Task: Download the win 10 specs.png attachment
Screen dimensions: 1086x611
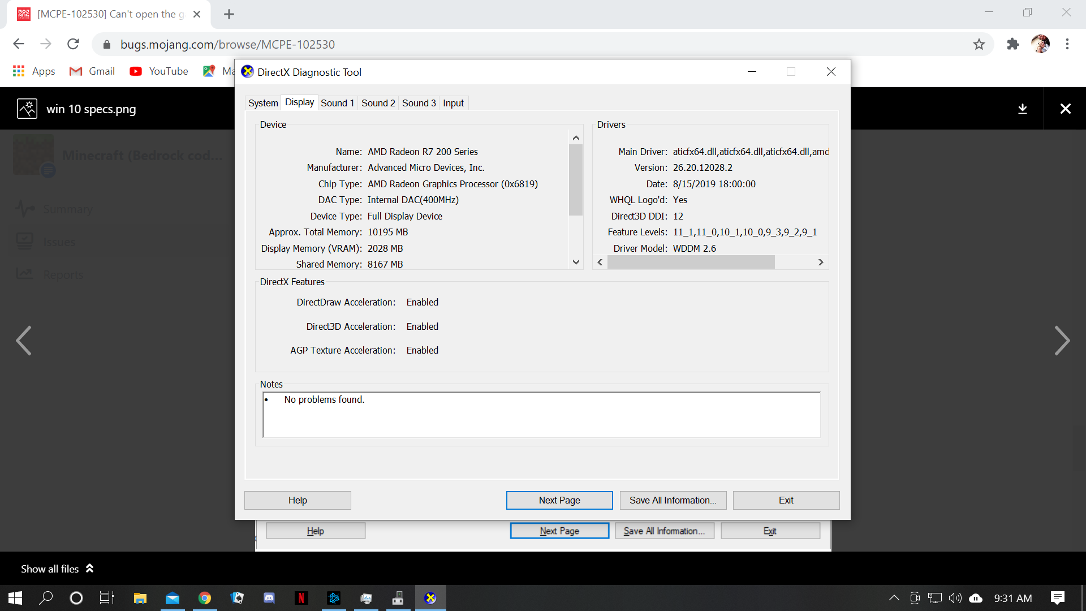Action: pyautogui.click(x=1022, y=109)
